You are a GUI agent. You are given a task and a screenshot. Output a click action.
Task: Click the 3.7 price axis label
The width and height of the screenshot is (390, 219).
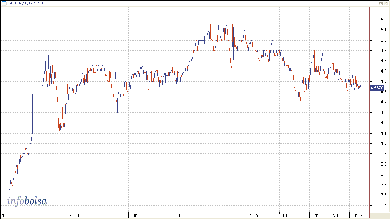point(383,174)
